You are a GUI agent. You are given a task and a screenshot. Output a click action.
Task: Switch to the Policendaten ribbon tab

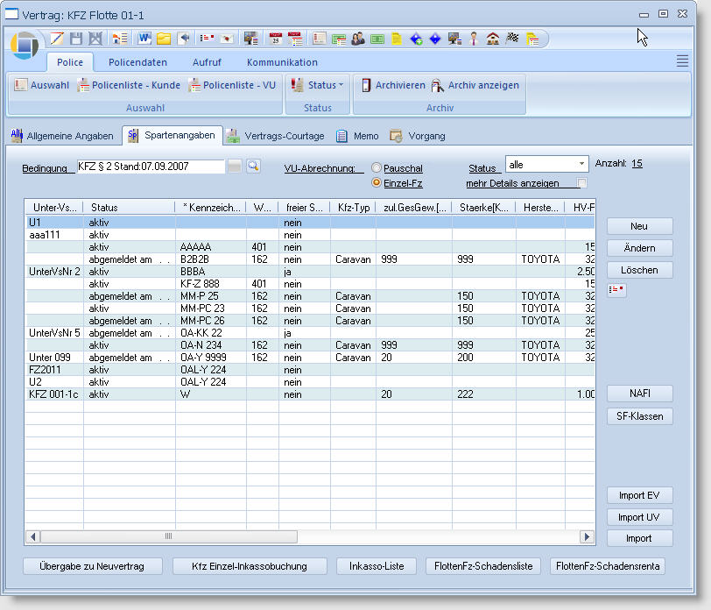[137, 62]
